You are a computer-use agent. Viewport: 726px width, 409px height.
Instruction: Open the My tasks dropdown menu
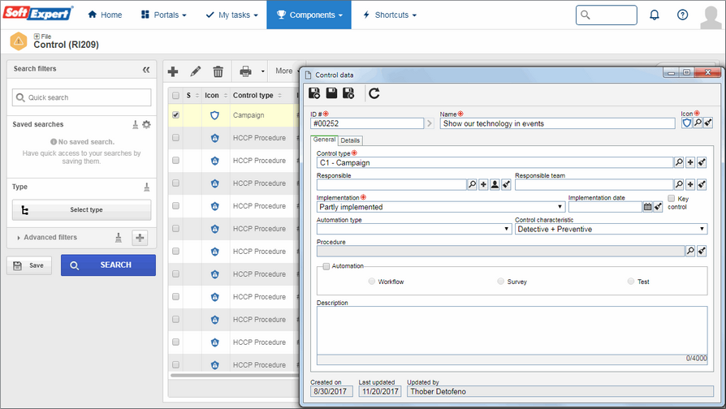[x=231, y=15]
